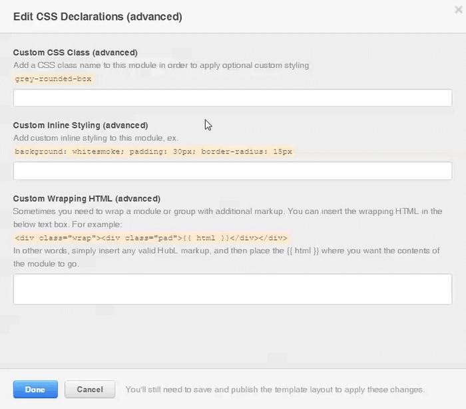Click the background: whitesmoke example code

coord(153,152)
